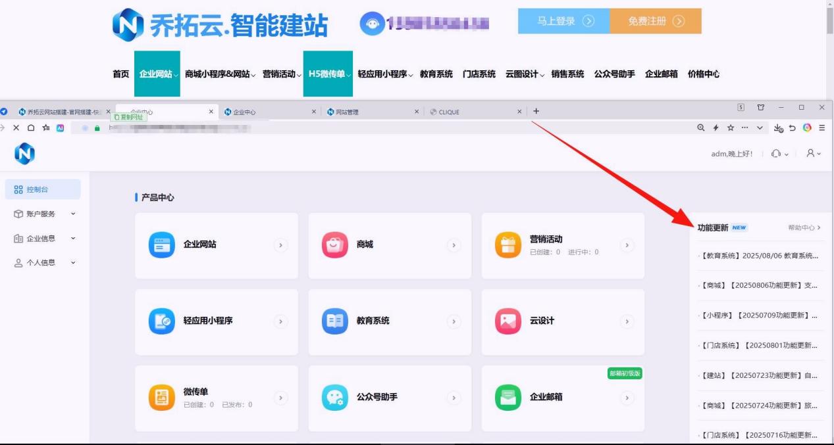Open the pink 商城 shop icon
This screenshot has height=445, width=834.
click(x=335, y=245)
